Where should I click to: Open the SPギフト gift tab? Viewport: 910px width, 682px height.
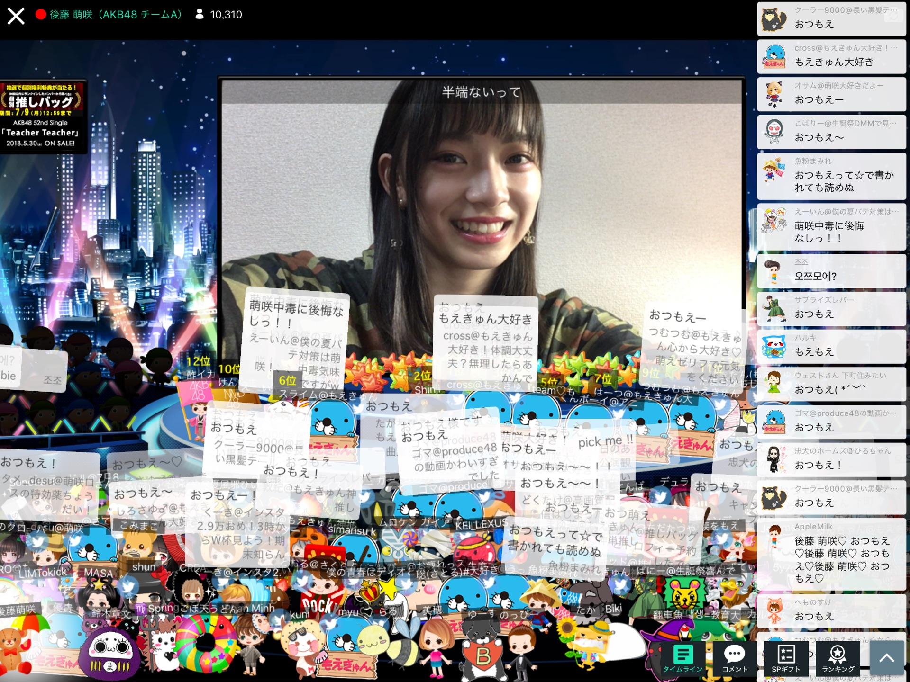click(785, 658)
